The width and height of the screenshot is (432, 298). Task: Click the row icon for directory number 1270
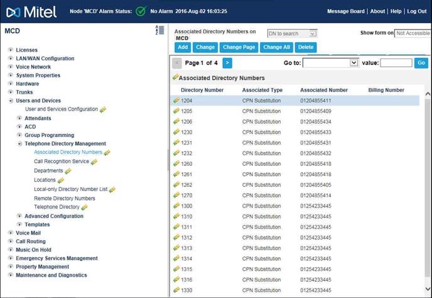point(176,195)
